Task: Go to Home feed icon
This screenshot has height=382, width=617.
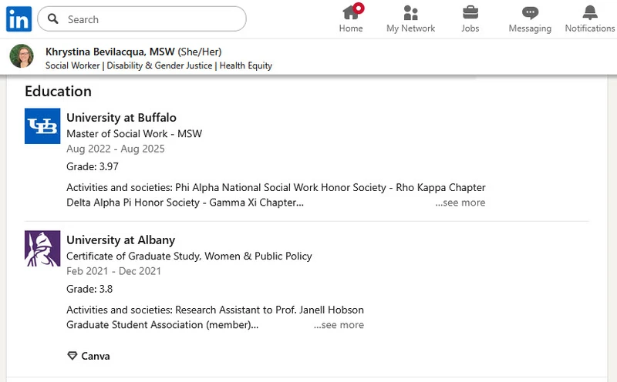Action: click(351, 12)
